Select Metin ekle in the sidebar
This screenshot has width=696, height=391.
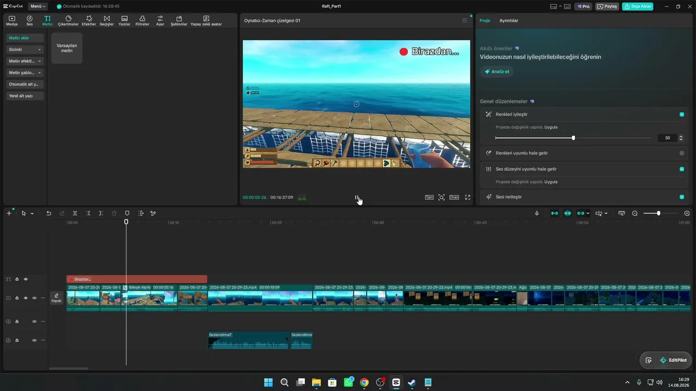pos(25,38)
